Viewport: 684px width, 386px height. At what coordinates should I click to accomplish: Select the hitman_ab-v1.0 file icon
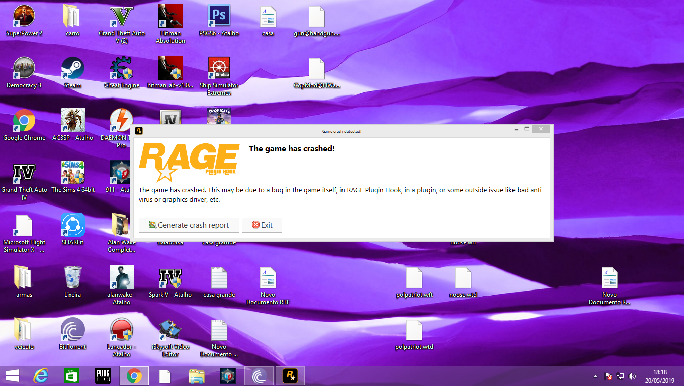point(170,73)
